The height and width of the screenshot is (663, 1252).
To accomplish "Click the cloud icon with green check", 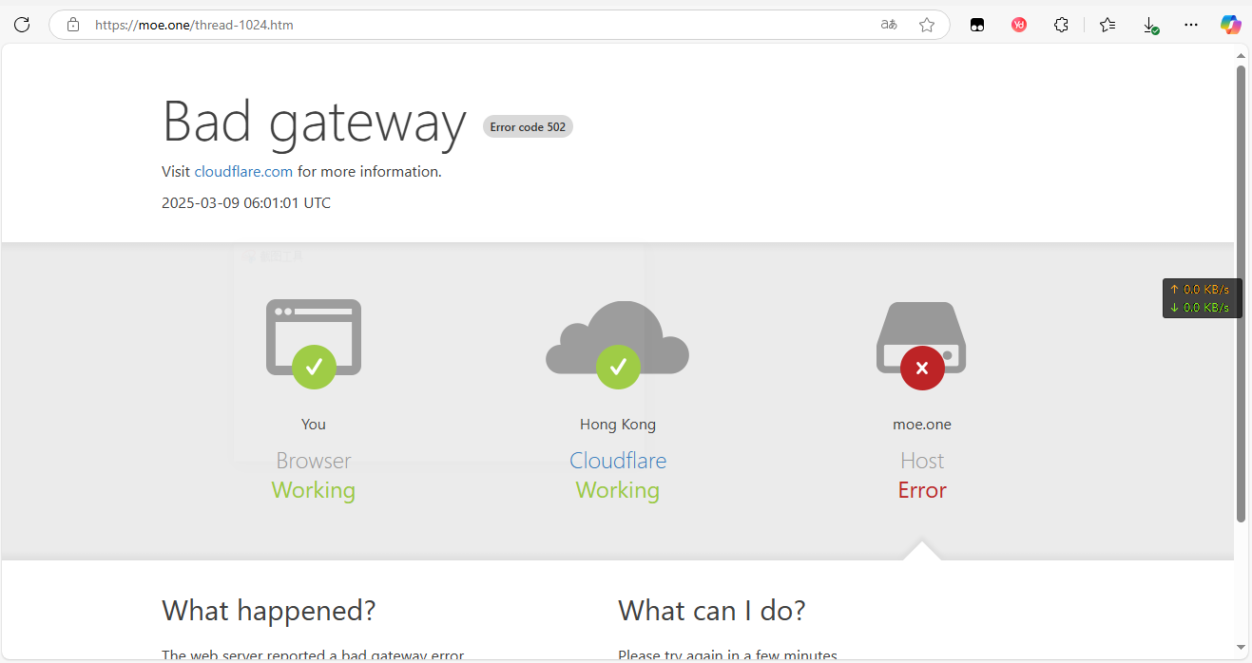I will 618,344.
